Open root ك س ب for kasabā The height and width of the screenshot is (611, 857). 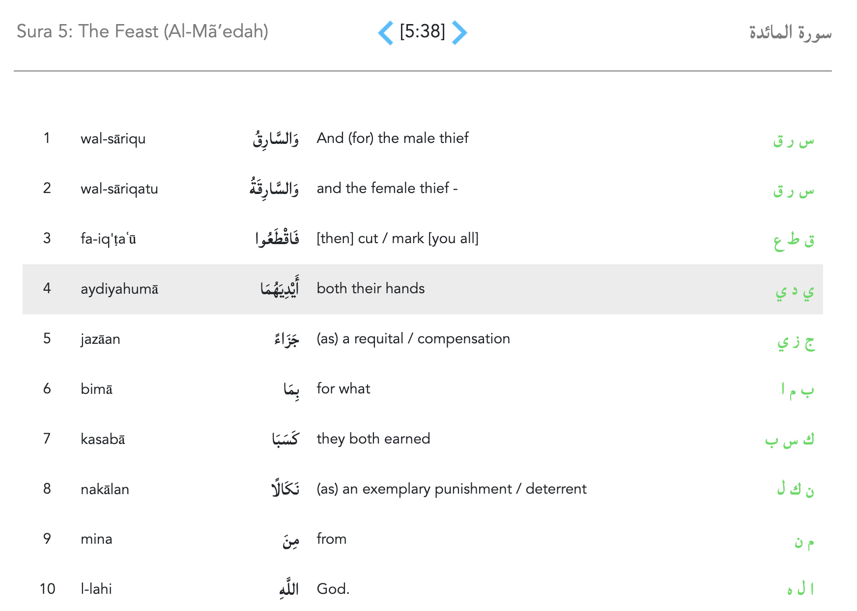coord(789,440)
